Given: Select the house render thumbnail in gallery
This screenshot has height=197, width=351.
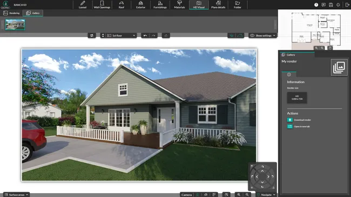Looking at the screenshot, I should pos(15,25).
